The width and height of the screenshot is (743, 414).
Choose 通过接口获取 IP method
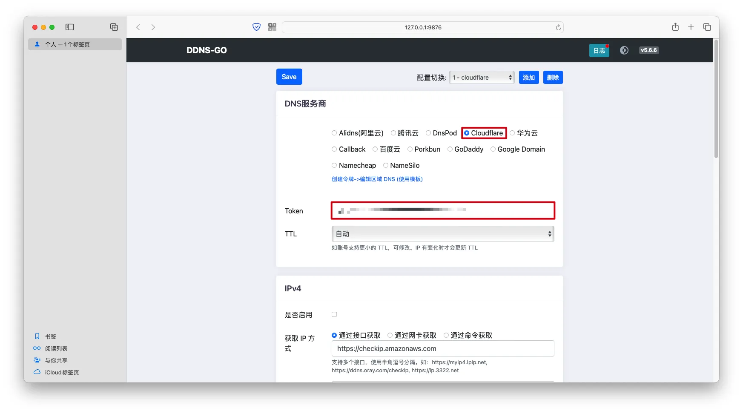(334, 335)
